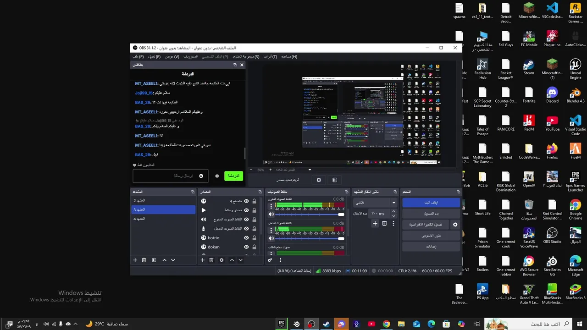Open the Help (H) menu
587x330 pixels.
point(289,56)
